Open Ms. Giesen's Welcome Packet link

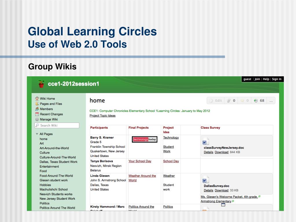pos(229,197)
